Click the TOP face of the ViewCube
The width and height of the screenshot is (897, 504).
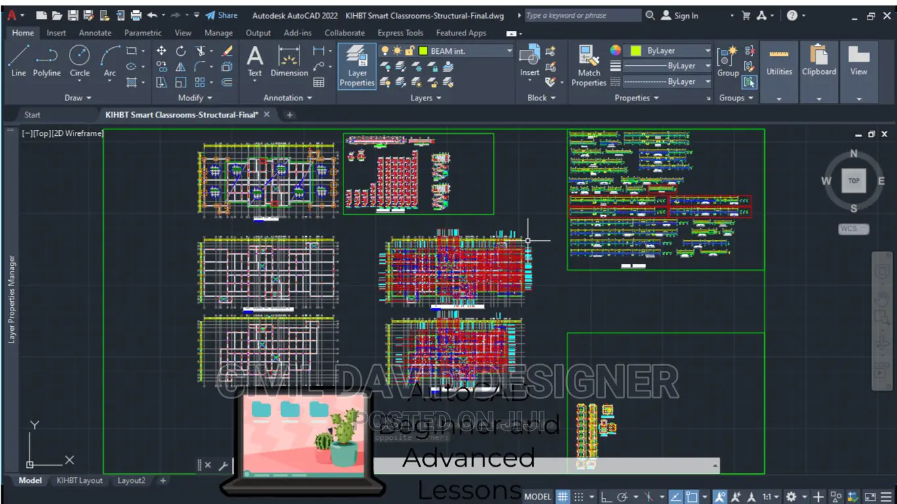854,180
